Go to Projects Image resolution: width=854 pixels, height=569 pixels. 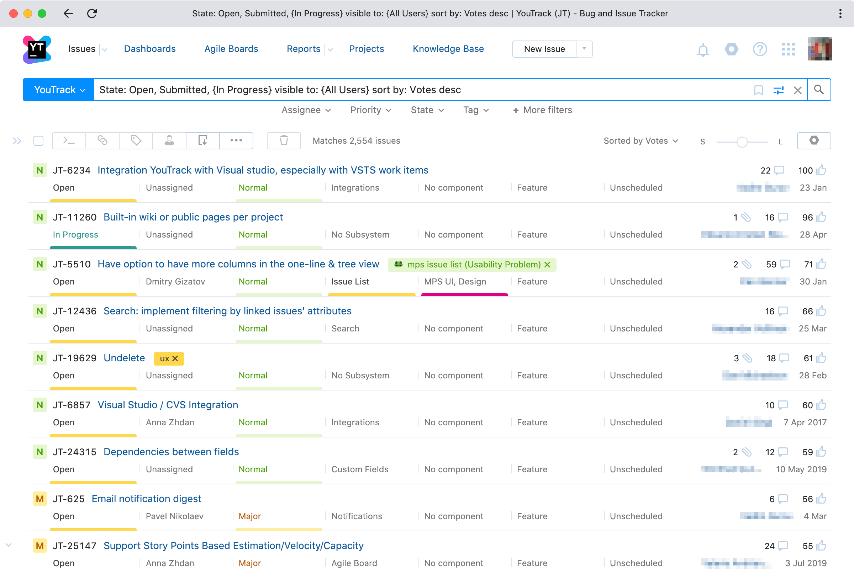pos(366,49)
